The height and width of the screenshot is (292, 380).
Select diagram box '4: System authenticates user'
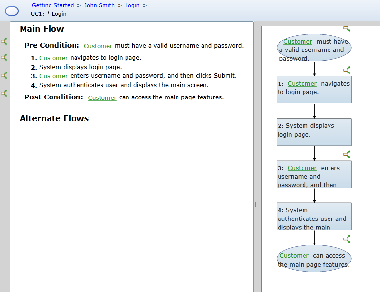[x=314, y=216]
